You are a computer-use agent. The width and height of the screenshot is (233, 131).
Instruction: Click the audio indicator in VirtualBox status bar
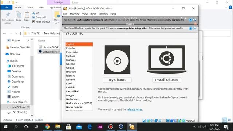point(152,120)
